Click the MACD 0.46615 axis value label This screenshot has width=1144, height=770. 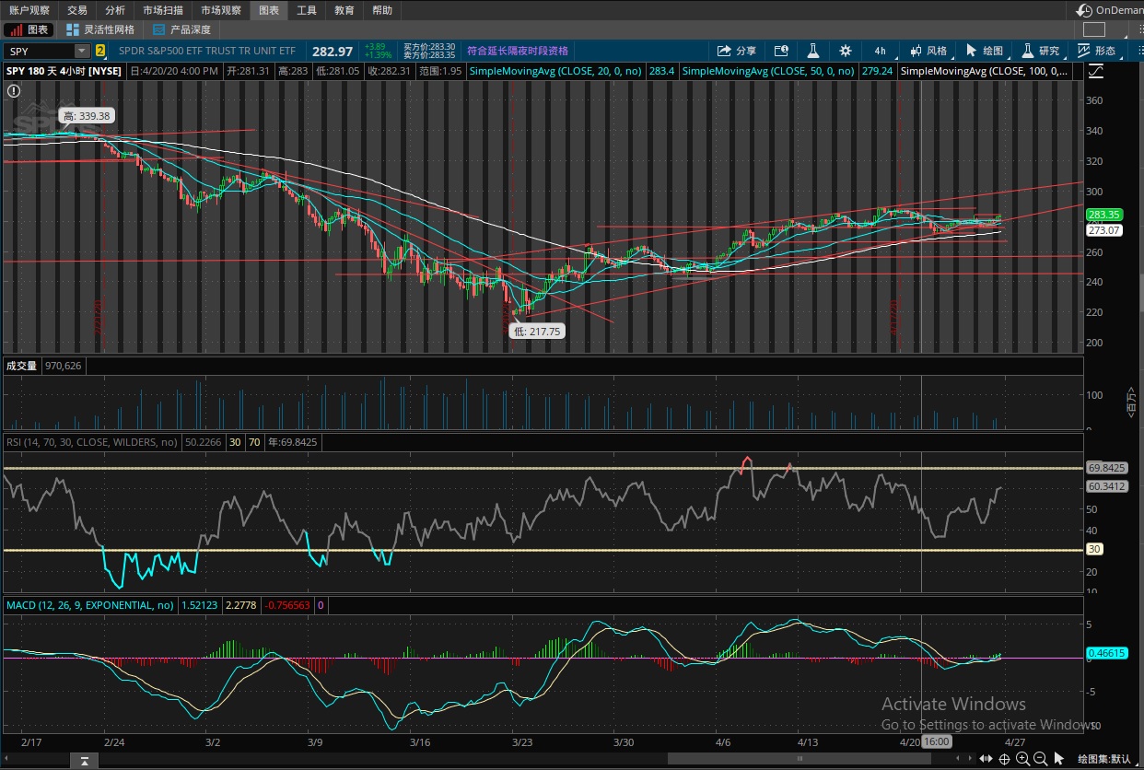click(1105, 653)
